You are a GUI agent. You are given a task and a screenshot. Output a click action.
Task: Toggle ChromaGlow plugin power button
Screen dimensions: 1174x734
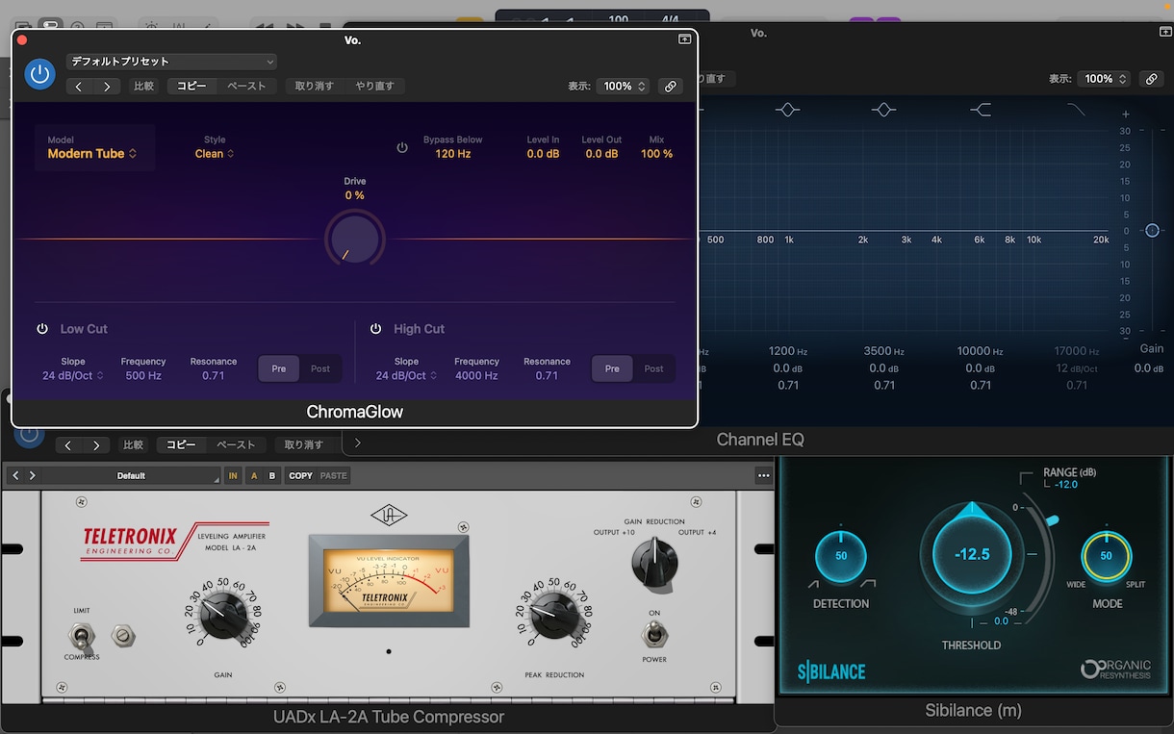click(39, 74)
